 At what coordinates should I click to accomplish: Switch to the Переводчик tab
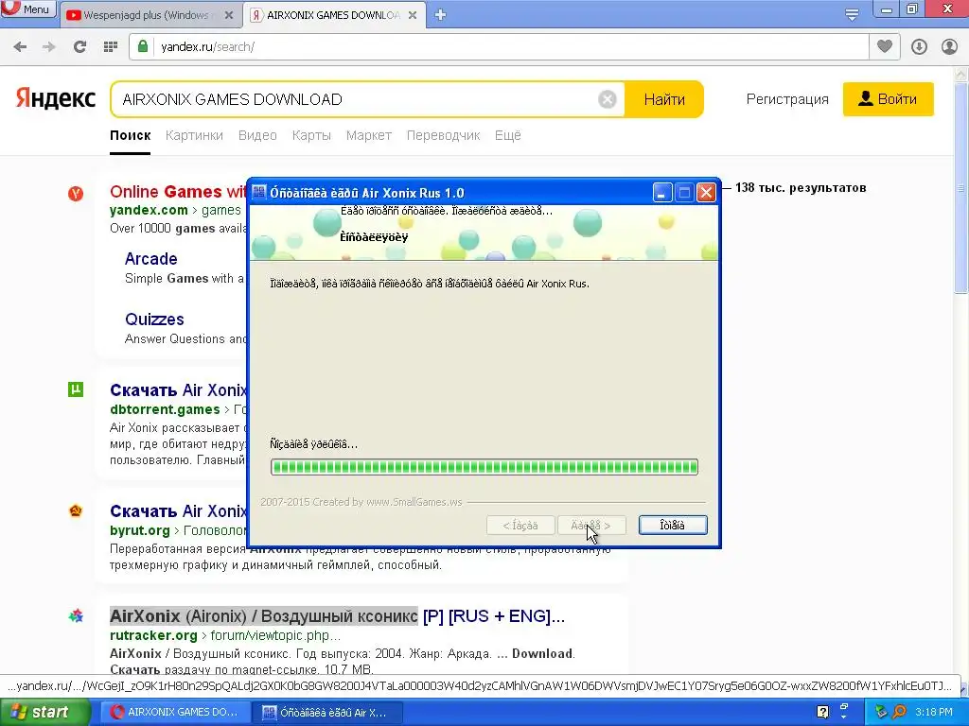point(443,135)
